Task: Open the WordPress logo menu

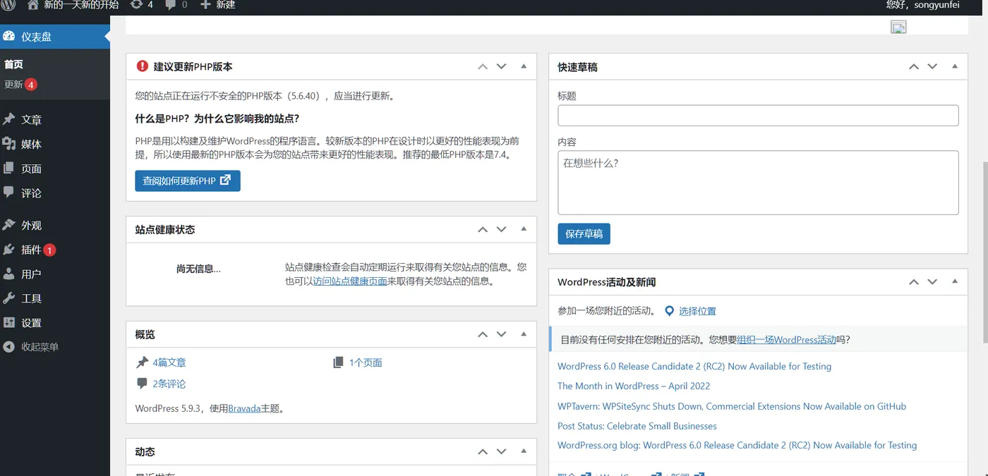Action: [8, 4]
